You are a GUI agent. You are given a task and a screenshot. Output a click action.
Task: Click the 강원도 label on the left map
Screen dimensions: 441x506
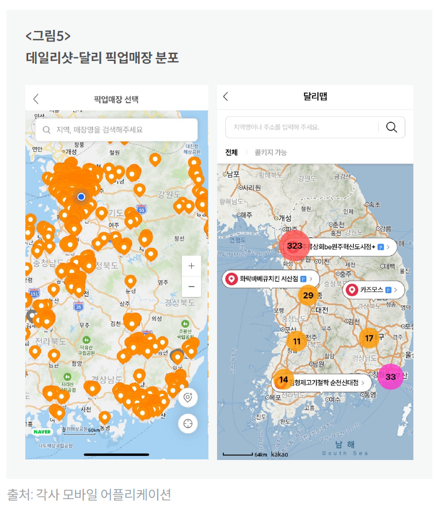(169, 194)
